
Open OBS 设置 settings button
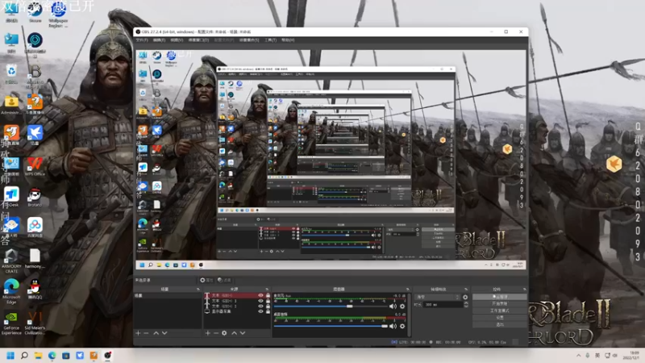(x=499, y=318)
